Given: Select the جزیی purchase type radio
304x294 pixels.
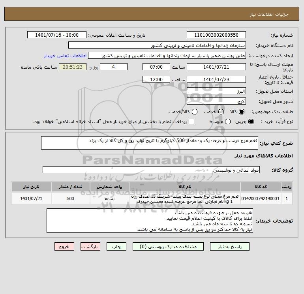Looking at the screenshot, I should pos(251,122).
